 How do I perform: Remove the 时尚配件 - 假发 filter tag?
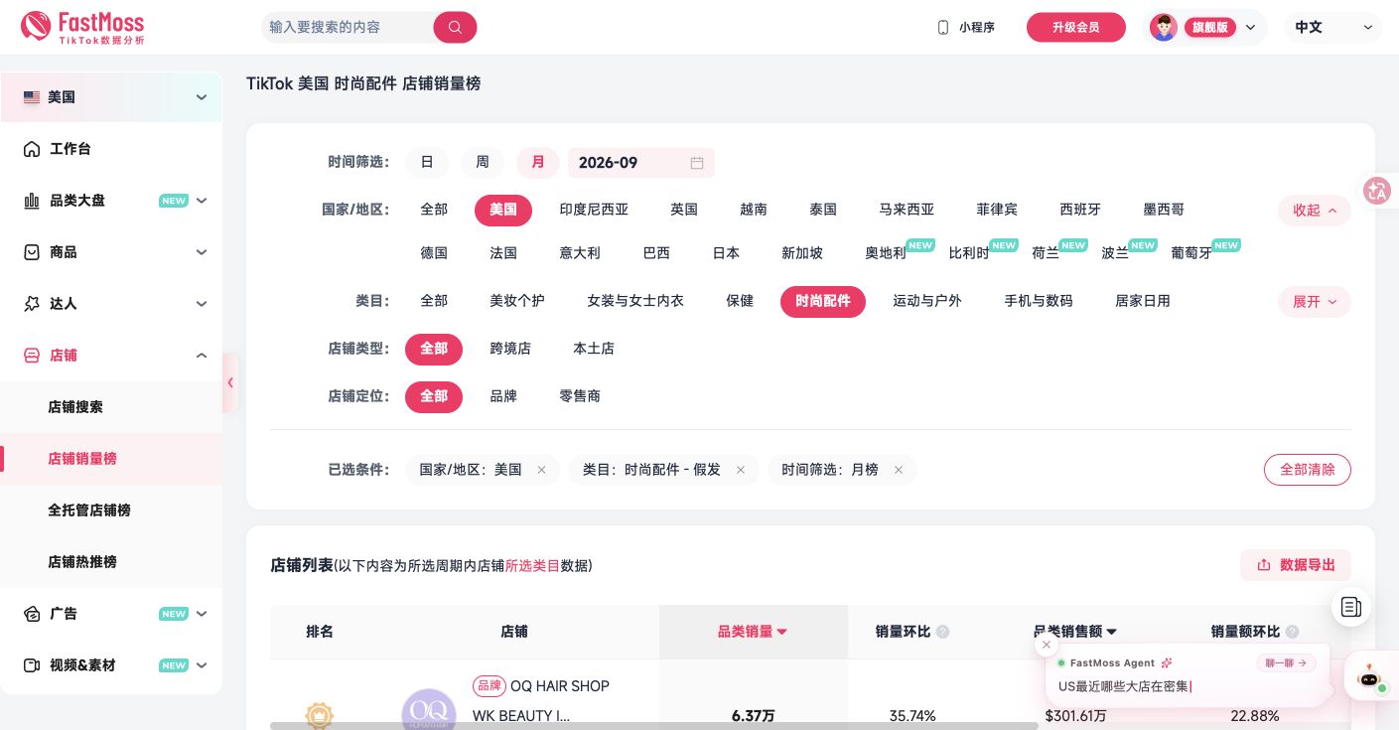(x=740, y=470)
